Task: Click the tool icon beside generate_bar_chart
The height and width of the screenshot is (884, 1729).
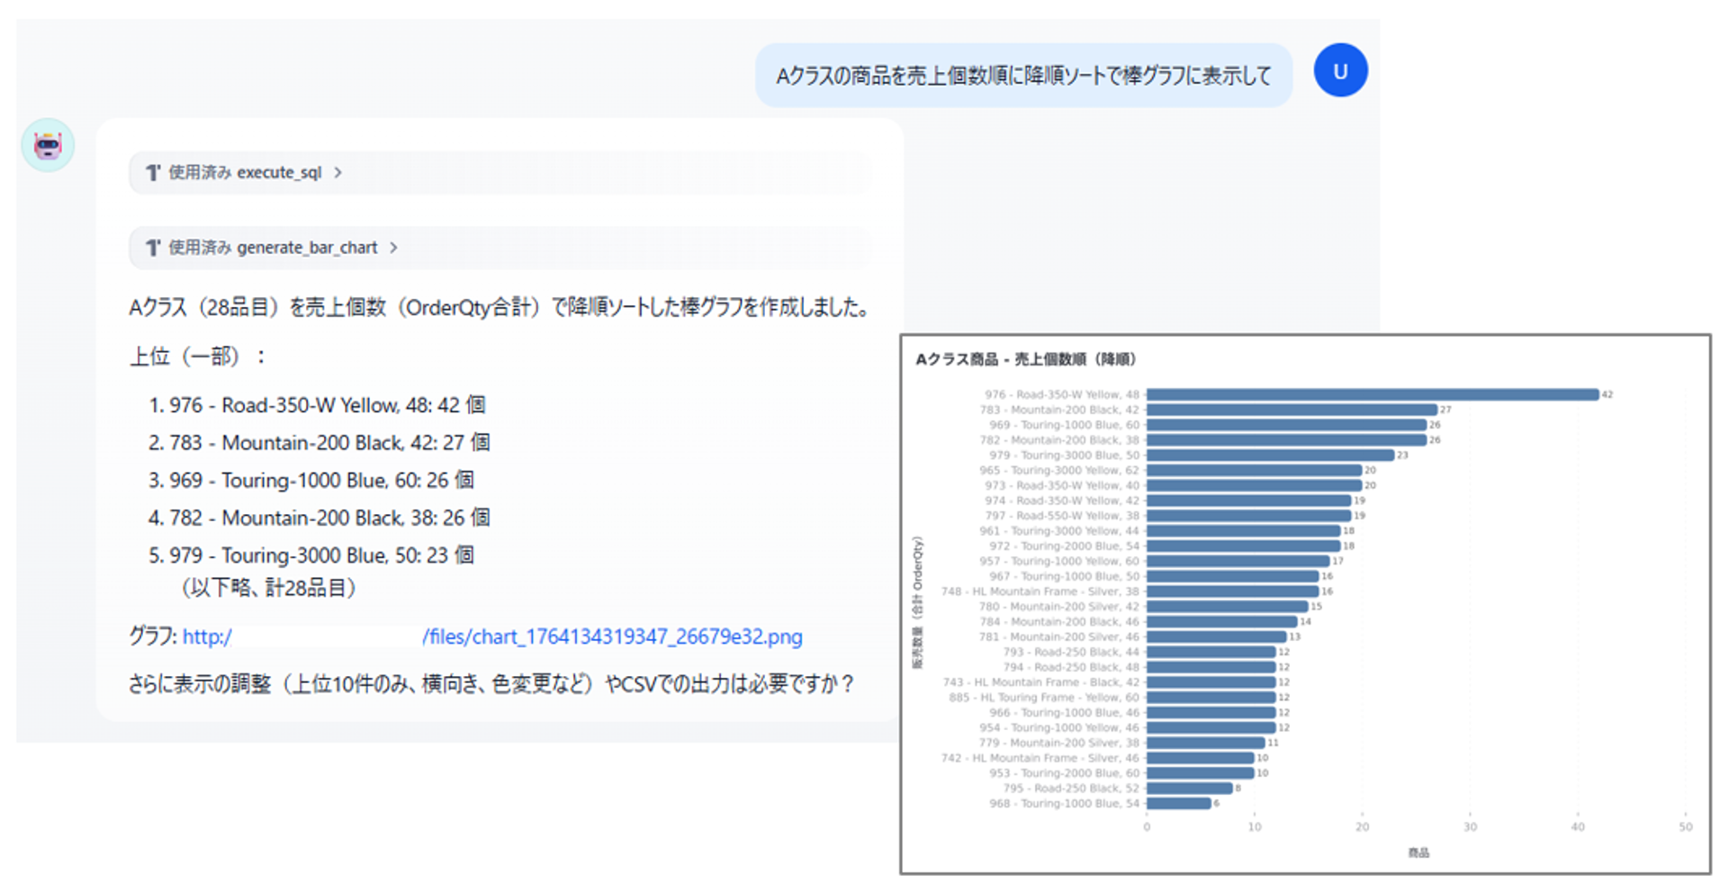Action: (x=153, y=248)
